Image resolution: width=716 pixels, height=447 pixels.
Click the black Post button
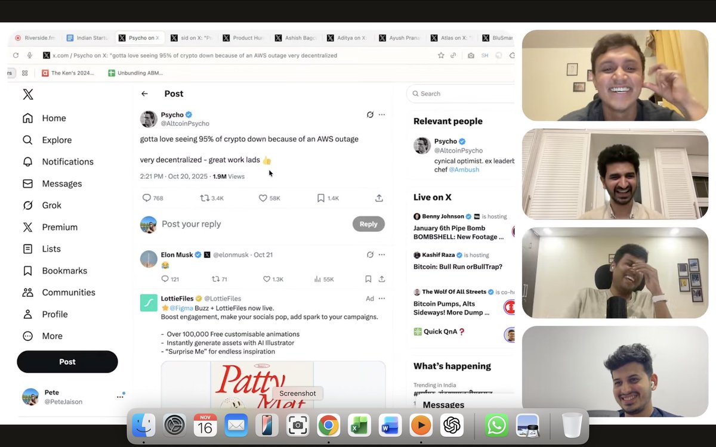coord(67,362)
